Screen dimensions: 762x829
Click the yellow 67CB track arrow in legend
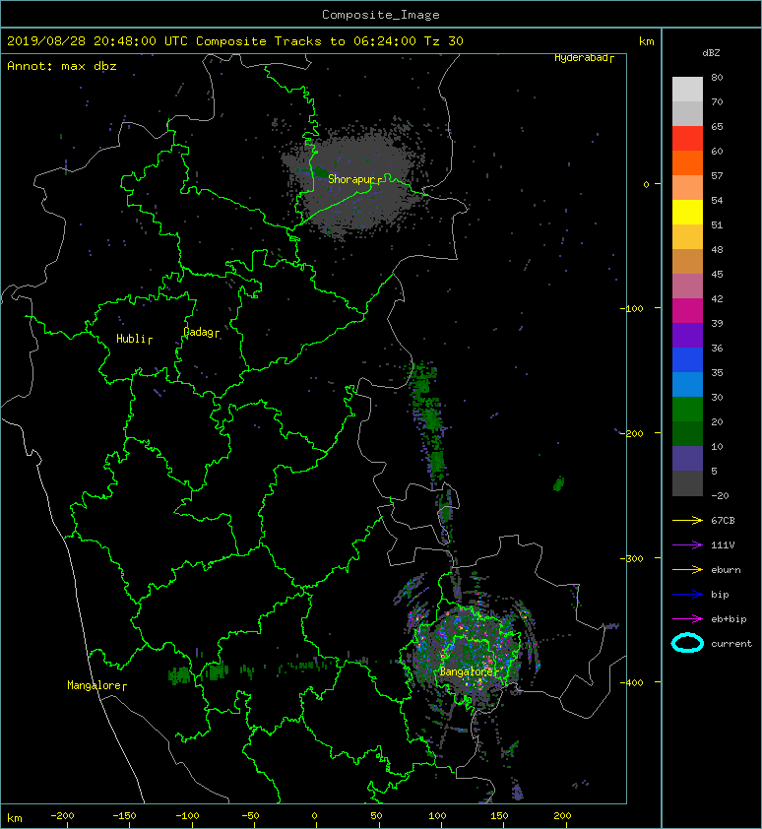pos(687,521)
